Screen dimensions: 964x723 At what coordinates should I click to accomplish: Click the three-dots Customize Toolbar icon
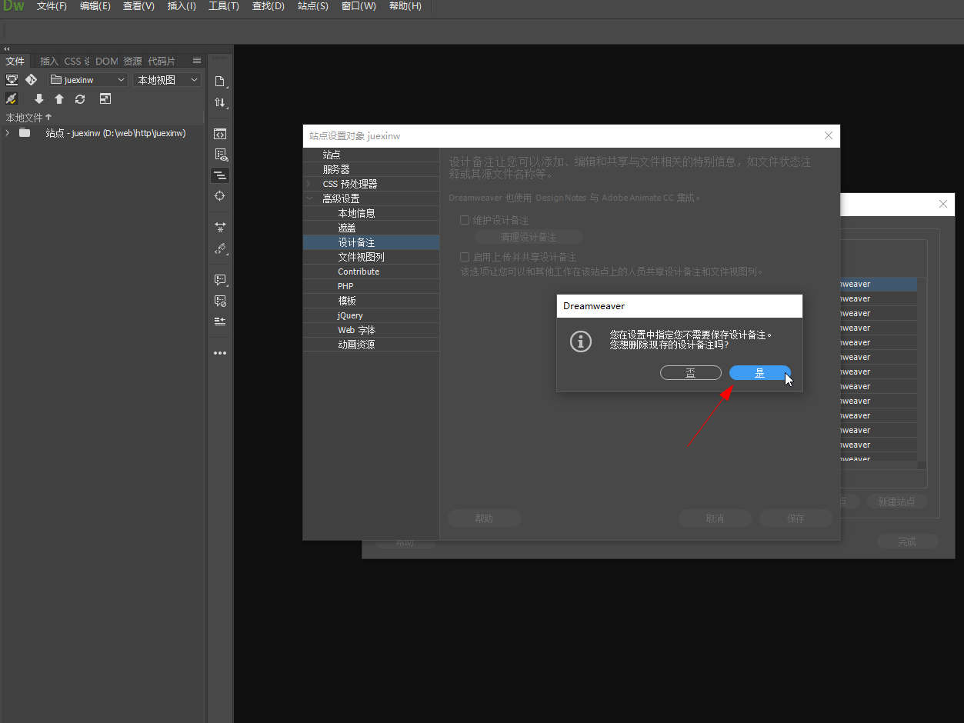(x=220, y=353)
